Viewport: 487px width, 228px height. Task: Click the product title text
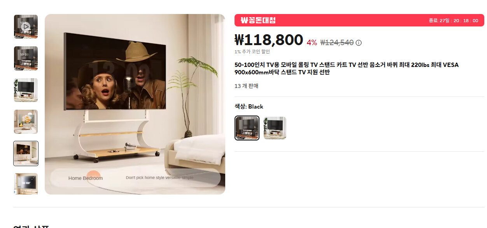(347, 68)
